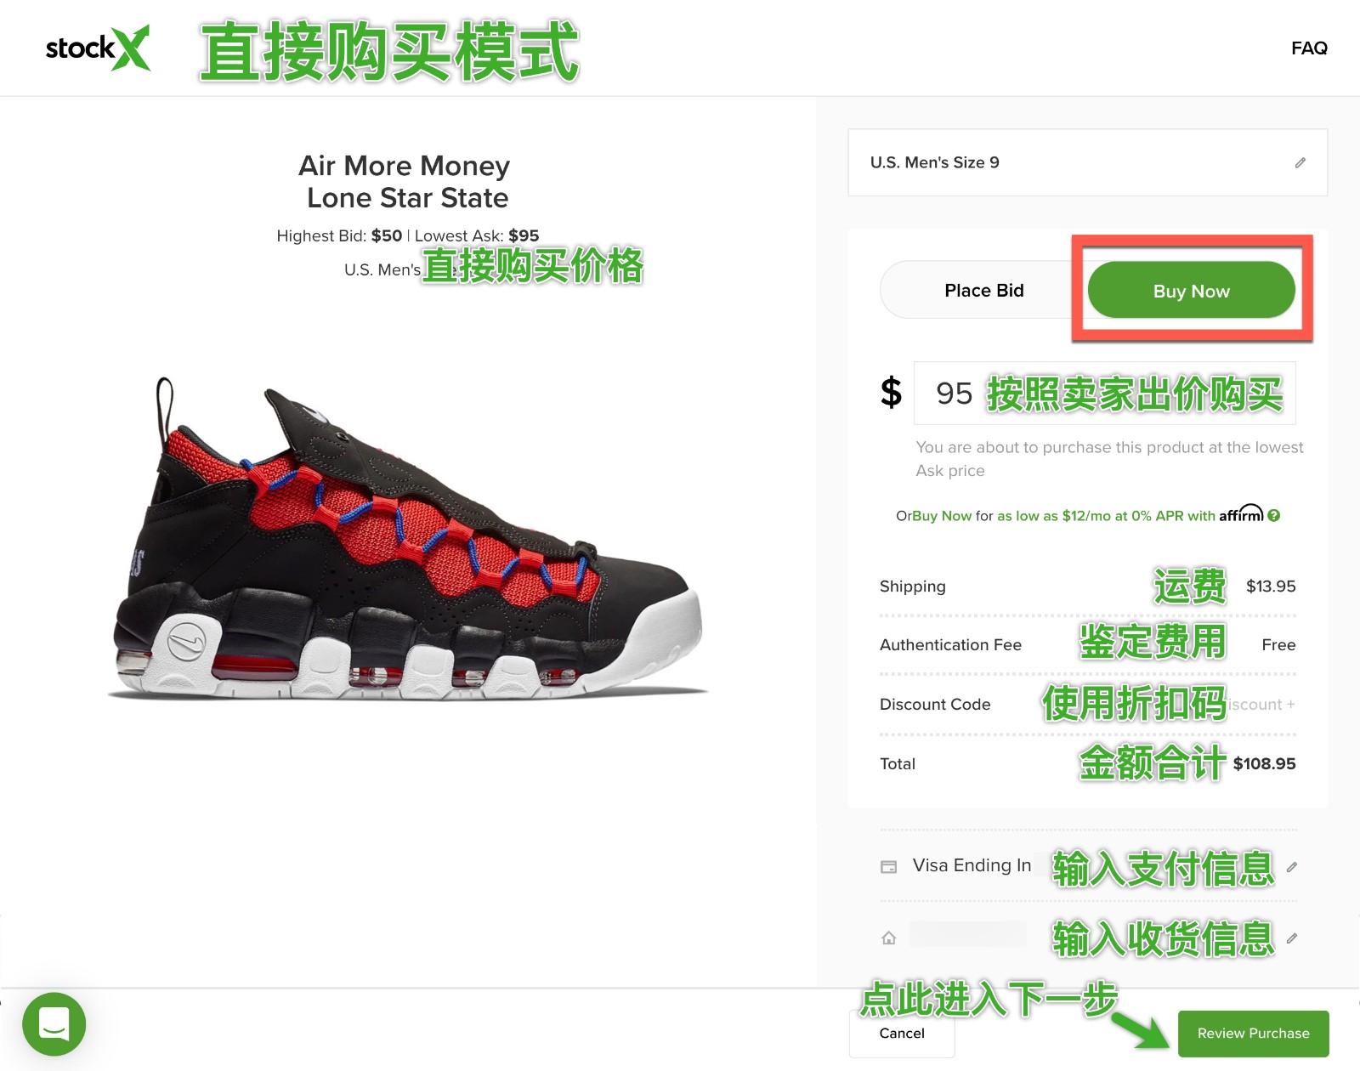Switch to Place Bid mode

coord(983,291)
